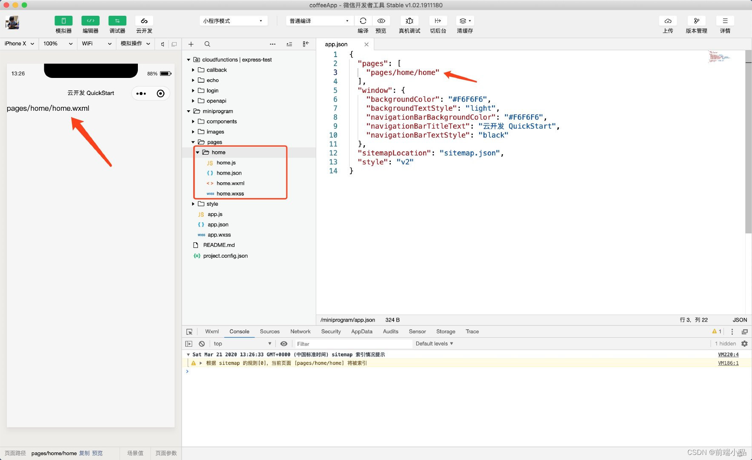Toggle the editor (编辑器) panel
Screen dimensions: 752x460
coord(90,21)
